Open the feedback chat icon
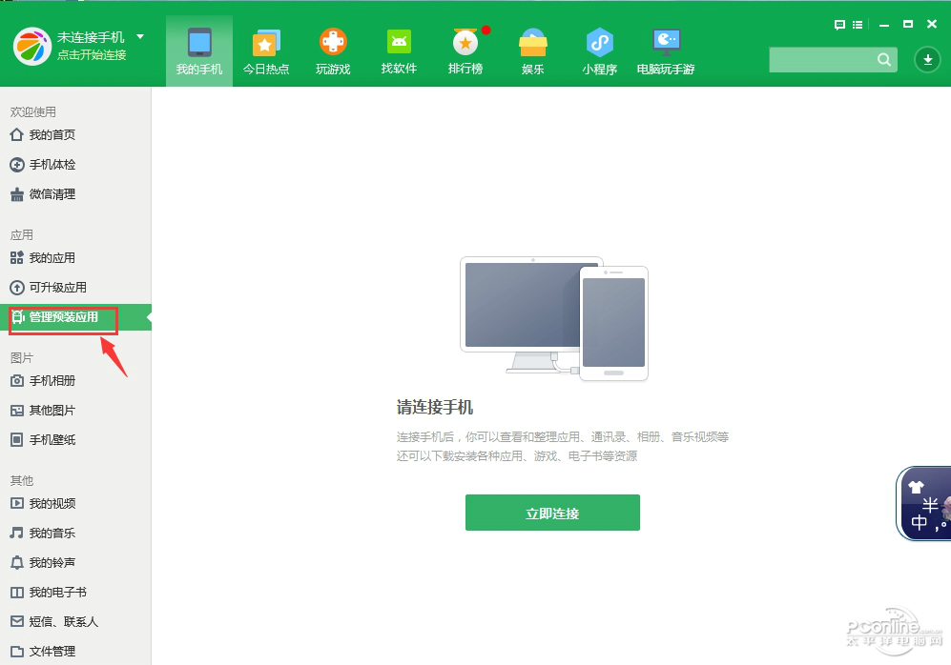951x665 pixels. 839,25
